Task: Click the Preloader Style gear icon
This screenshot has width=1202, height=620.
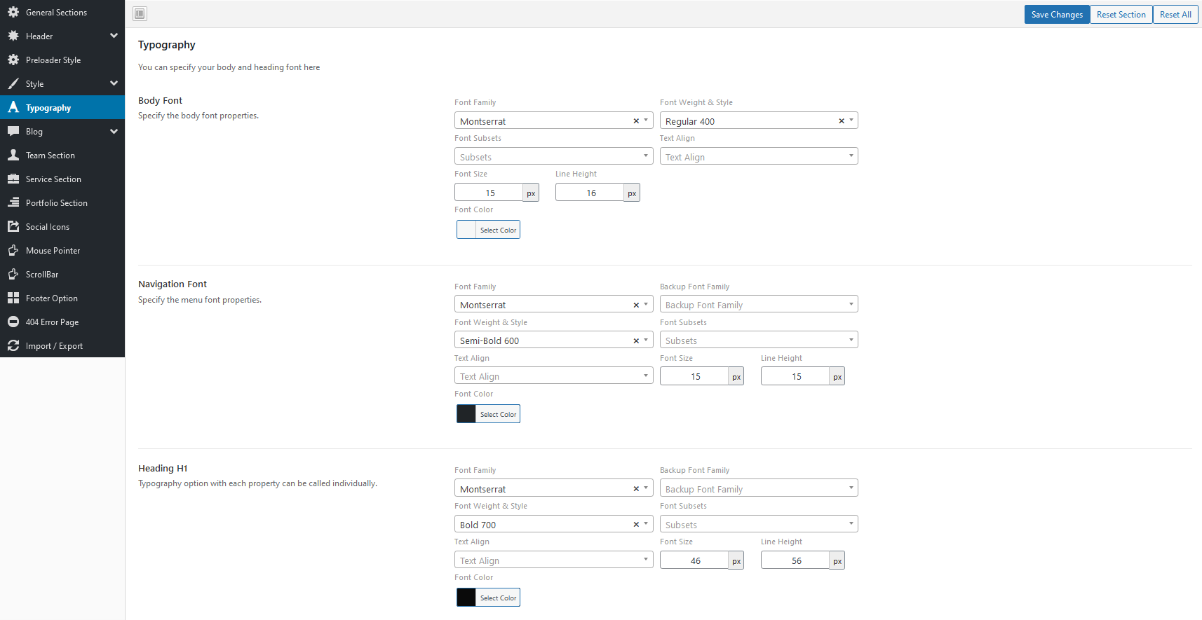Action: [13, 60]
